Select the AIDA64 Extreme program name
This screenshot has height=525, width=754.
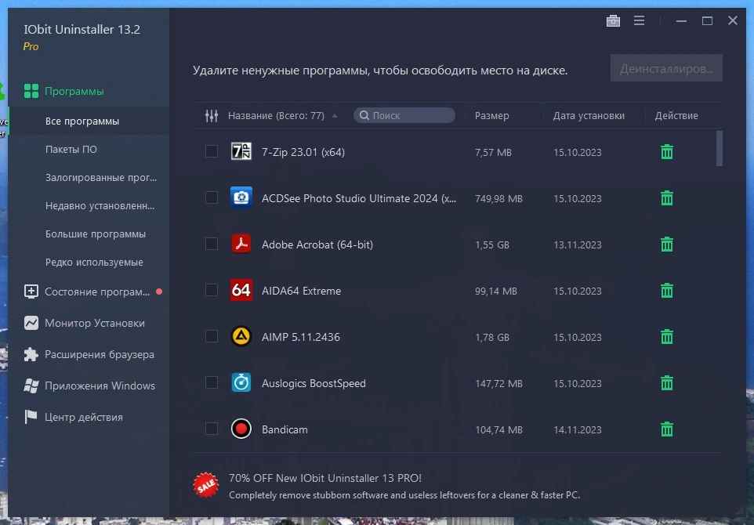[301, 291]
